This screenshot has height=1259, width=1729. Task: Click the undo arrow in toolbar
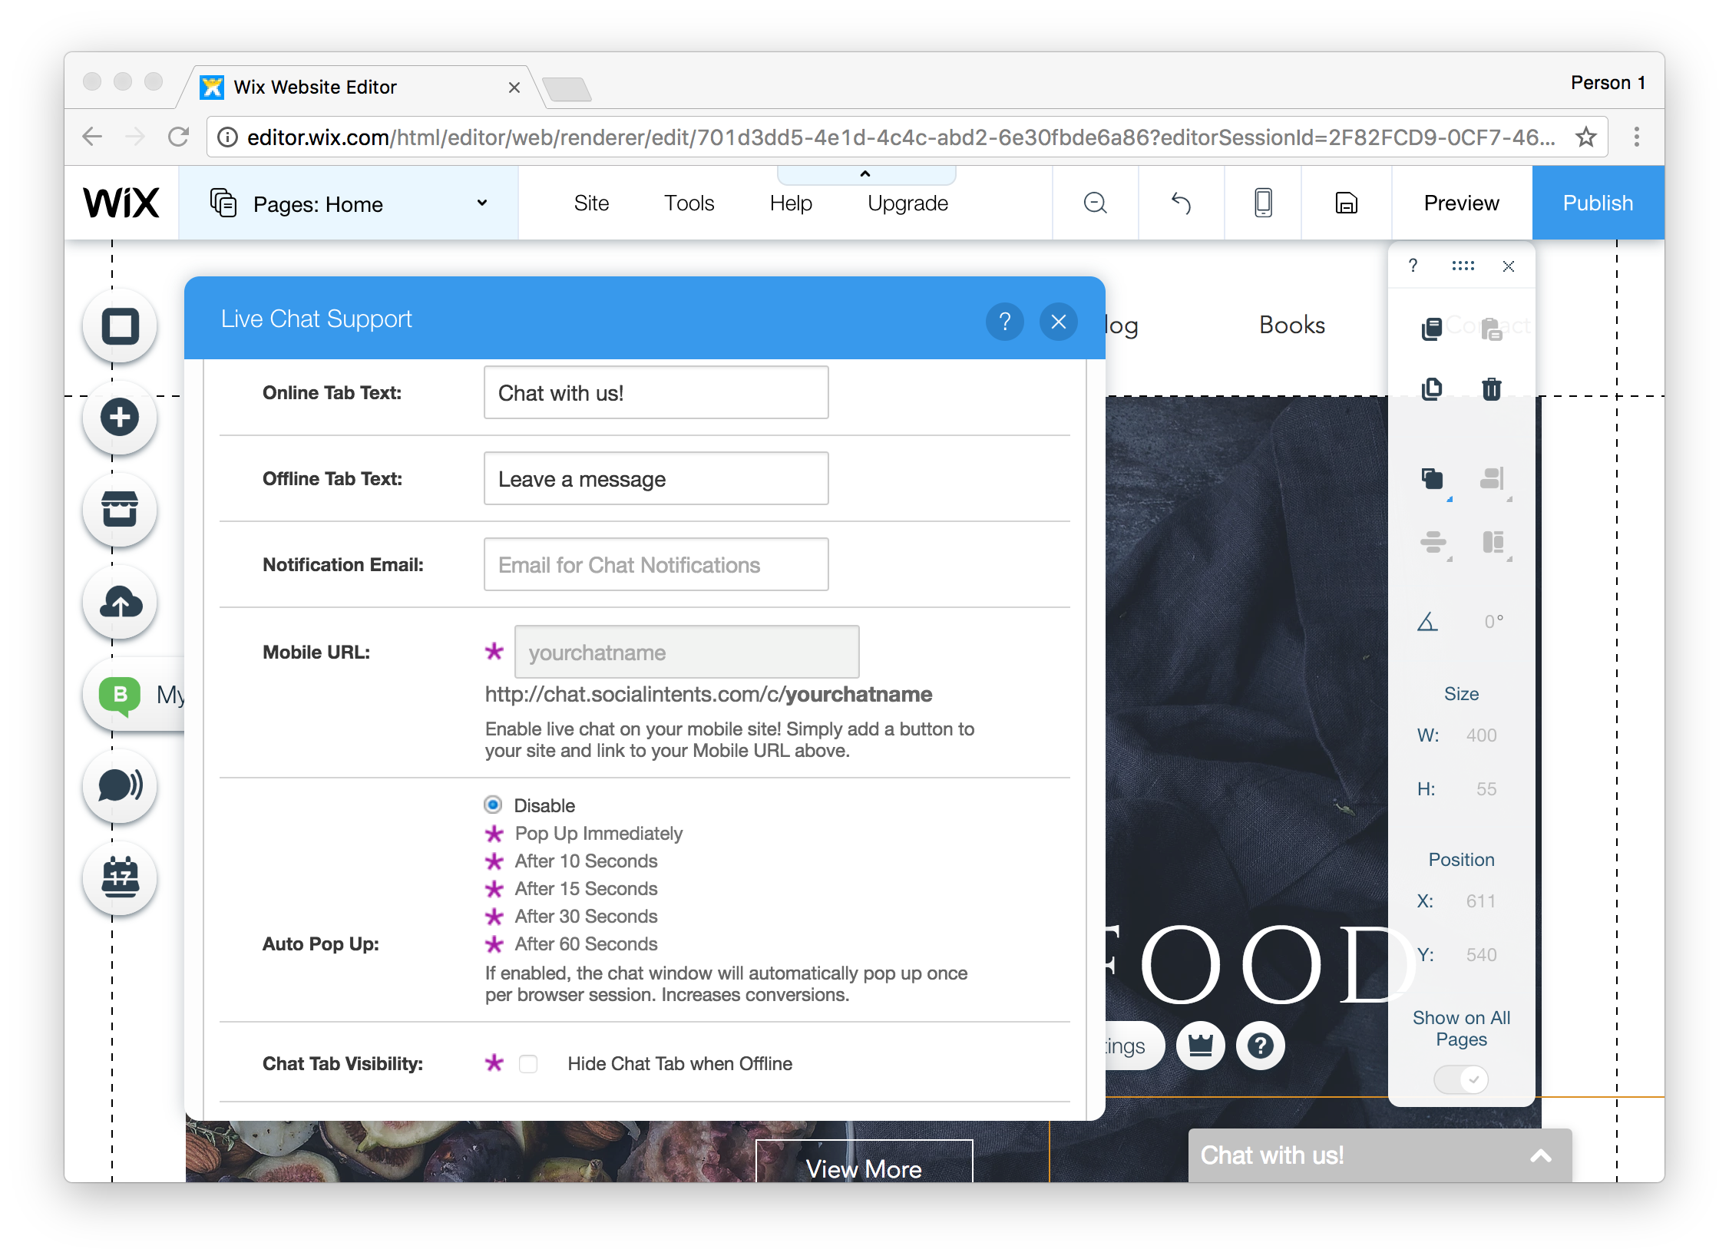click(x=1181, y=203)
